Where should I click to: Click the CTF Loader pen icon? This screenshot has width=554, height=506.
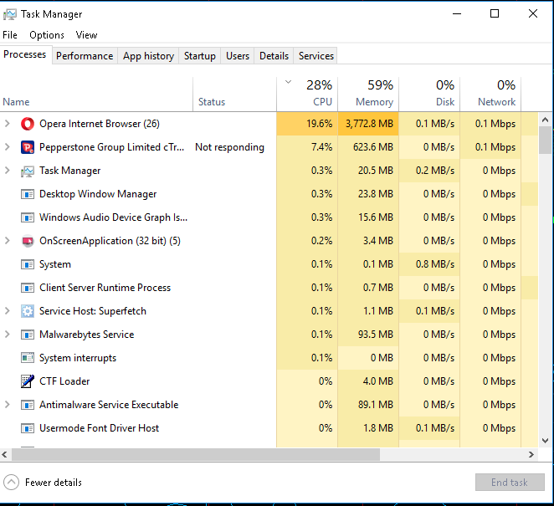click(x=28, y=381)
